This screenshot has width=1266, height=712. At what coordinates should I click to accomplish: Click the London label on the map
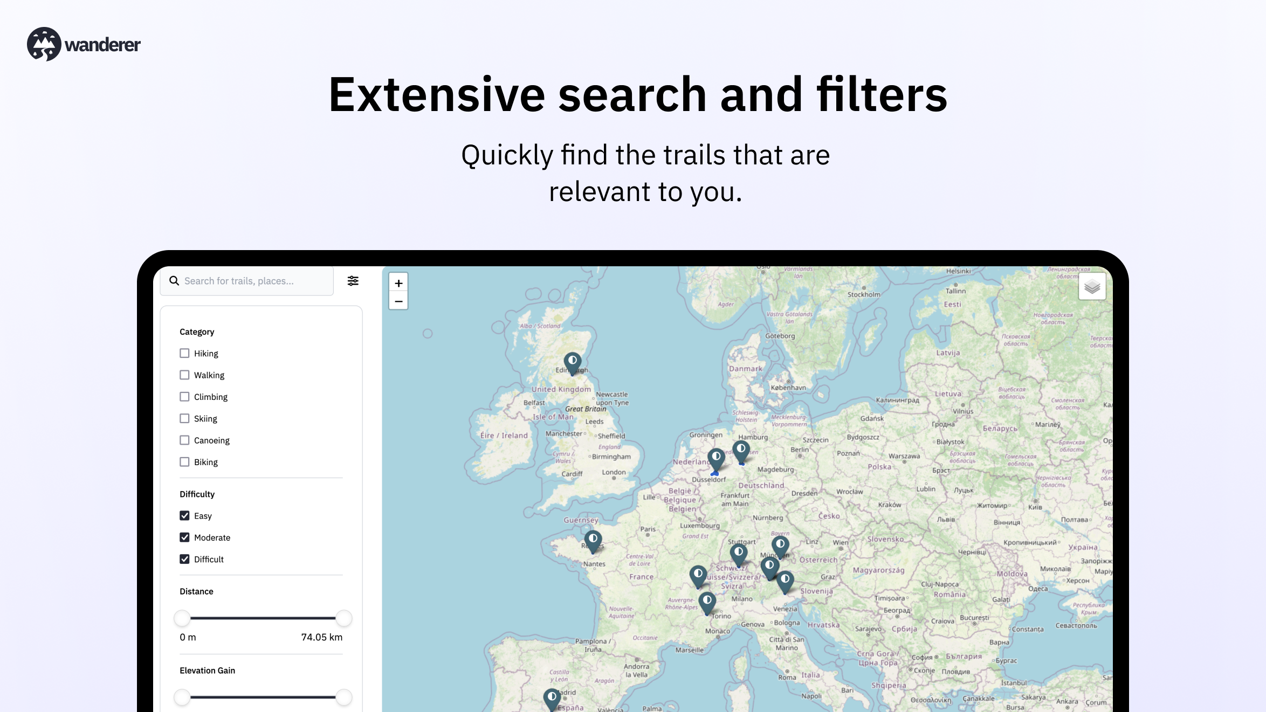pyautogui.click(x=614, y=472)
